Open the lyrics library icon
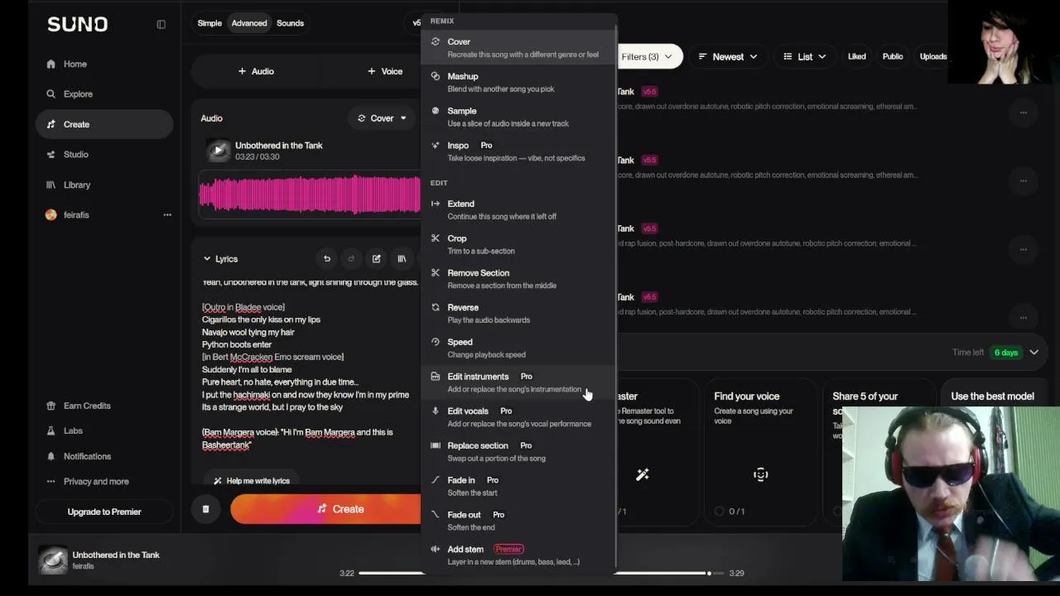 pos(402,259)
